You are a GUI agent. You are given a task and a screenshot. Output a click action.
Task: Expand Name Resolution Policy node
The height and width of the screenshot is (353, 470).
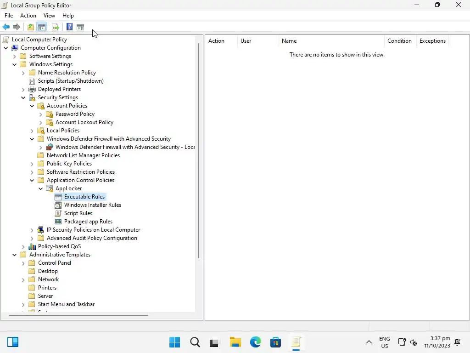(23, 73)
